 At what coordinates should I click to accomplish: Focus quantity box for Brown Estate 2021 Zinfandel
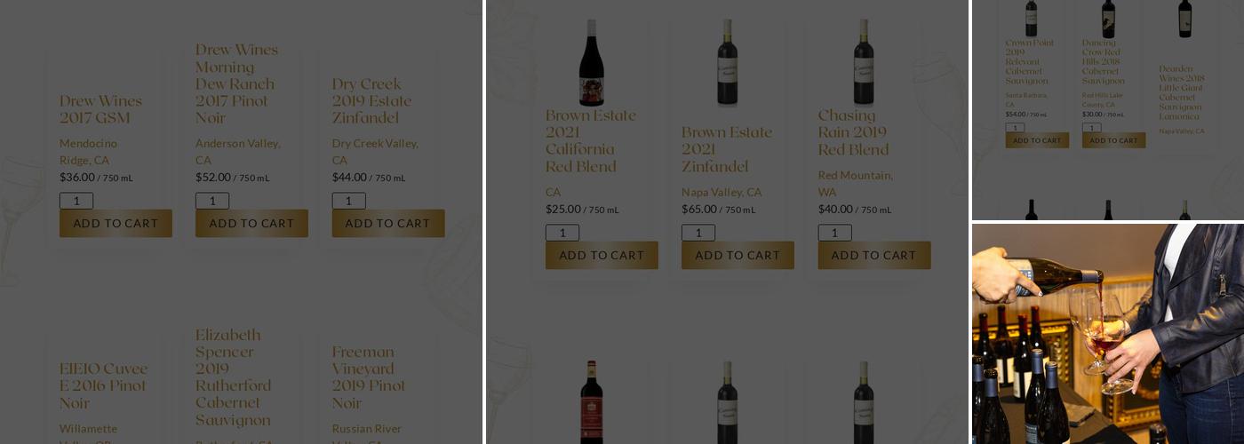click(x=698, y=233)
